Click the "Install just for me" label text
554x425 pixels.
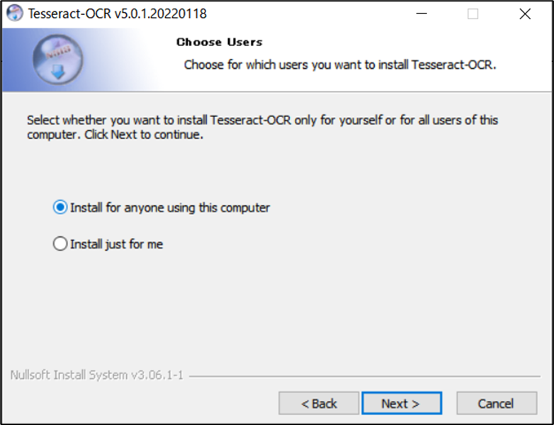pyautogui.click(x=116, y=244)
